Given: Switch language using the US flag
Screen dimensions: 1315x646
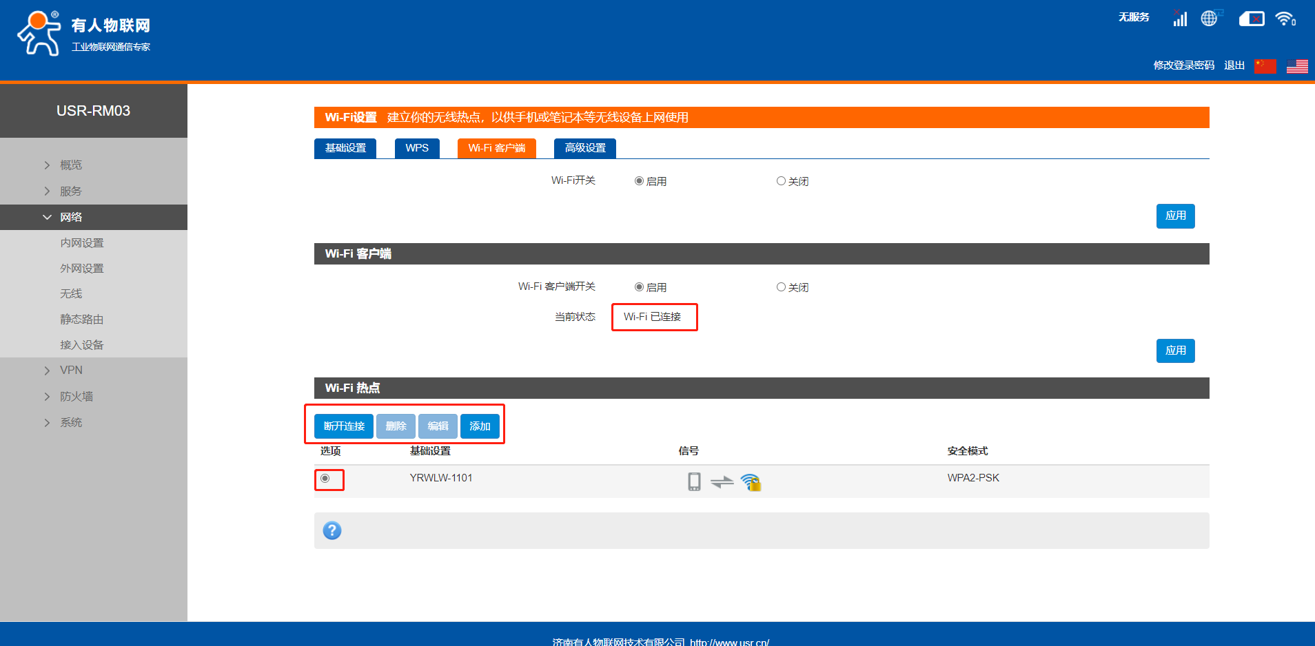Looking at the screenshot, I should click(x=1296, y=66).
